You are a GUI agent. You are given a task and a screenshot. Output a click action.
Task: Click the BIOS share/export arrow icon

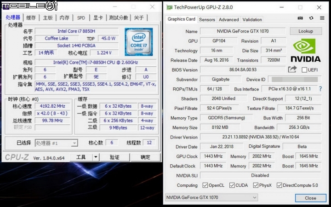tap(292, 69)
